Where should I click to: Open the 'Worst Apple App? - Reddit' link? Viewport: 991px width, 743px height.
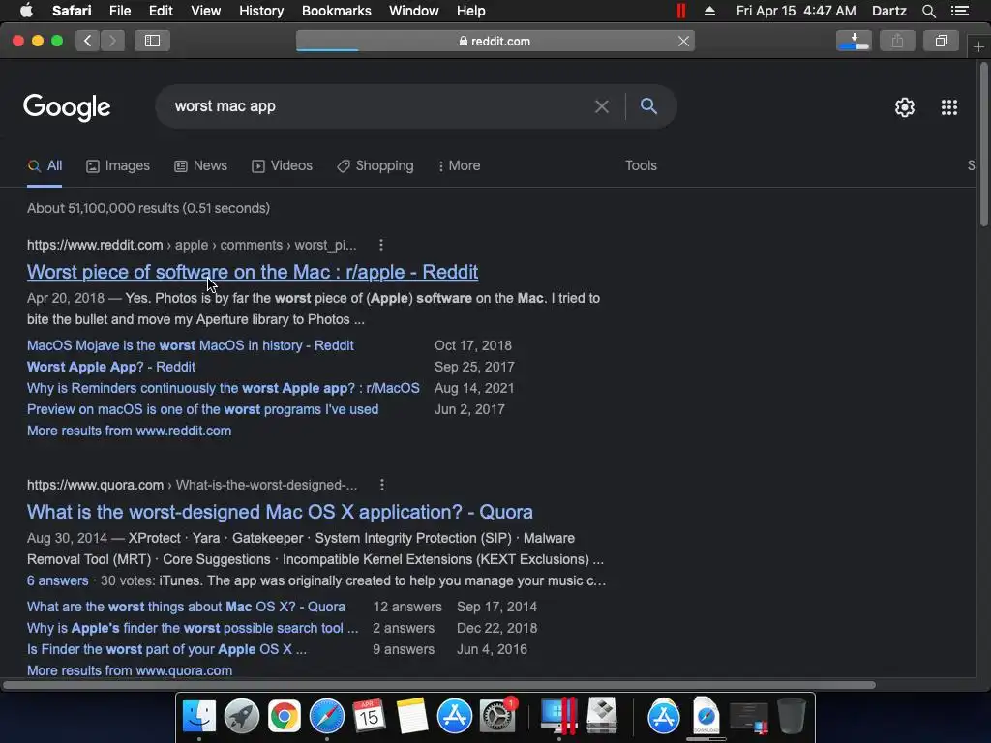(x=111, y=367)
